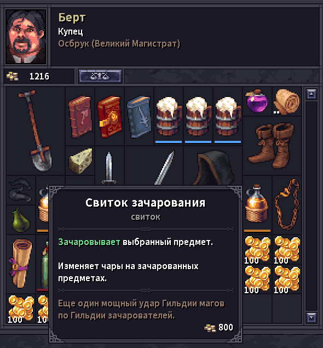Click the cheese wedge item
This screenshot has height=348, width=323.
80,161
